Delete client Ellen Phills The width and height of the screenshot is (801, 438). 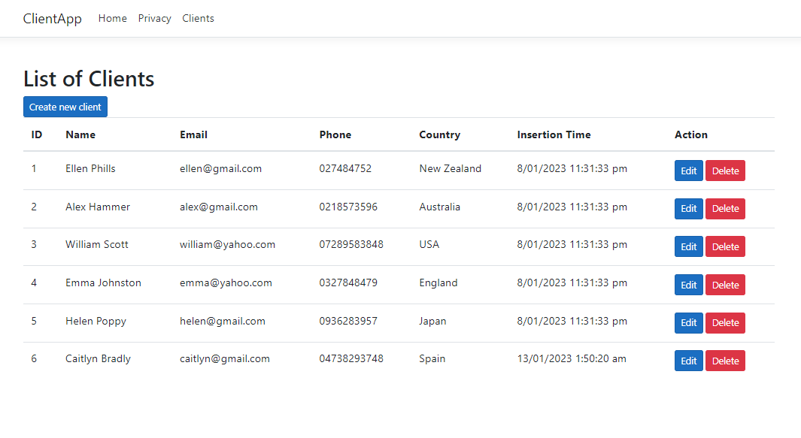pyautogui.click(x=725, y=171)
